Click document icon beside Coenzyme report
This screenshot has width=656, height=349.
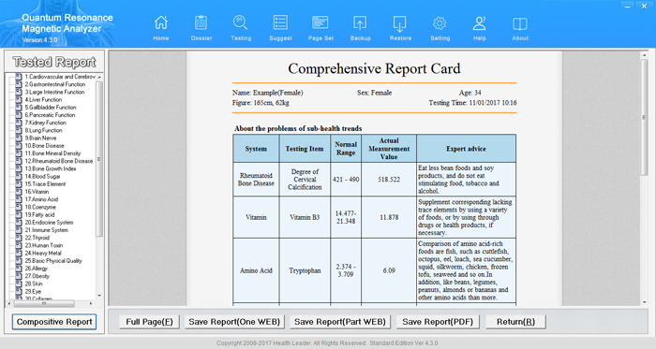(x=19, y=207)
